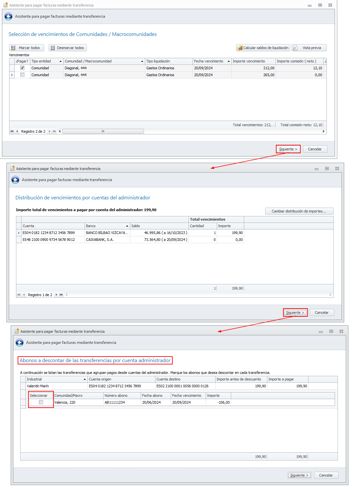Go to next record after Registro 1 de 2
Viewport: 350px width, 487px height.
(x=56, y=295)
